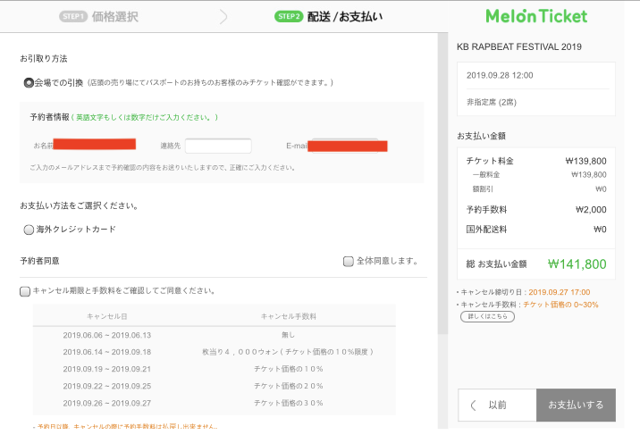Image resolution: width=640 pixels, height=435 pixels.
Task: Click the お名前 name input field
Action: tap(94, 145)
